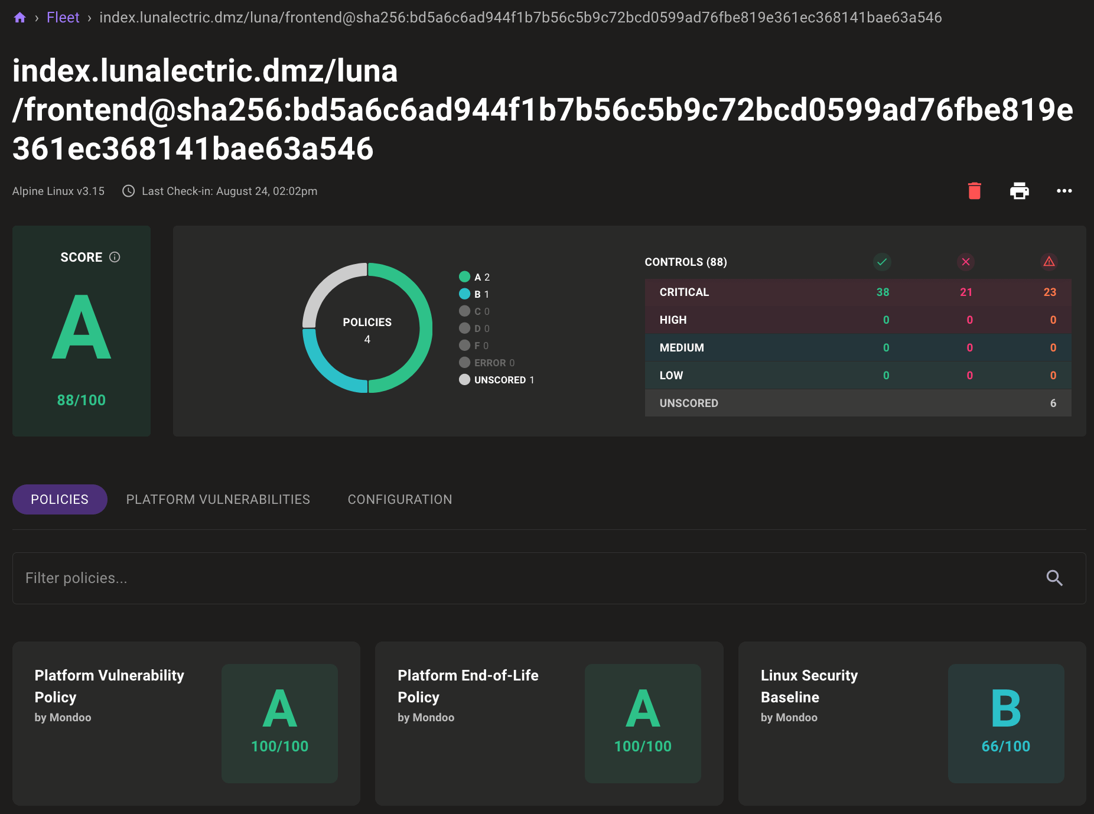Viewport: 1094px width, 814px height.
Task: Click the home icon in breadcrumb
Action: coord(19,18)
